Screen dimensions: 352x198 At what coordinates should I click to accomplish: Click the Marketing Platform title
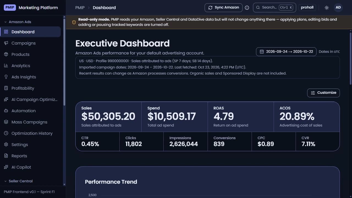coord(38,8)
